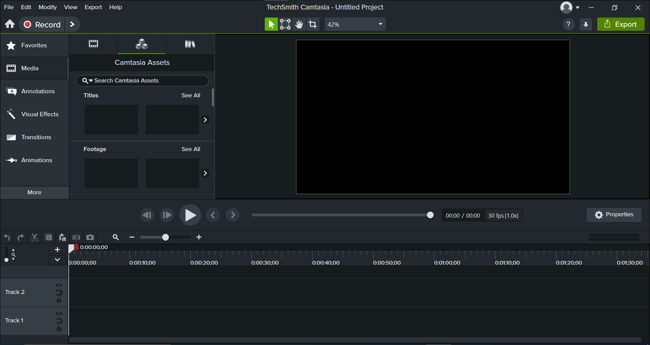Open the Help menu
This screenshot has height=345, width=650.
(x=115, y=7)
